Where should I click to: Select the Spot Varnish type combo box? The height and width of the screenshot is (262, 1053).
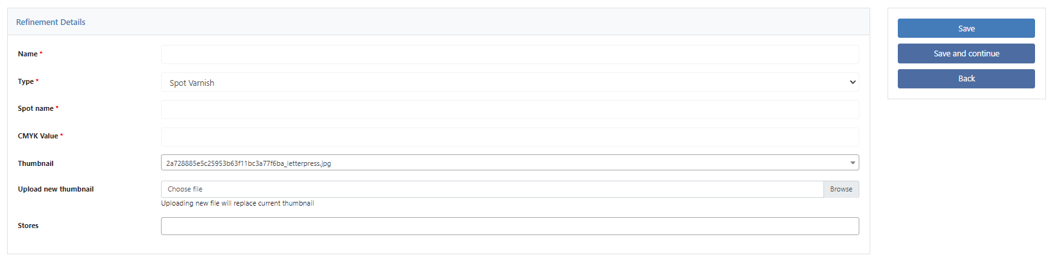click(510, 82)
